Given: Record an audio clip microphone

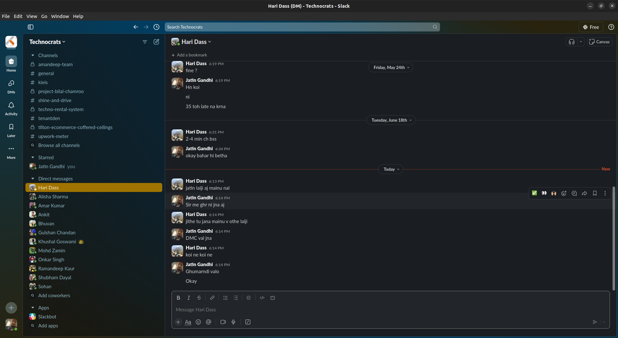Looking at the screenshot, I should pyautogui.click(x=233, y=322).
